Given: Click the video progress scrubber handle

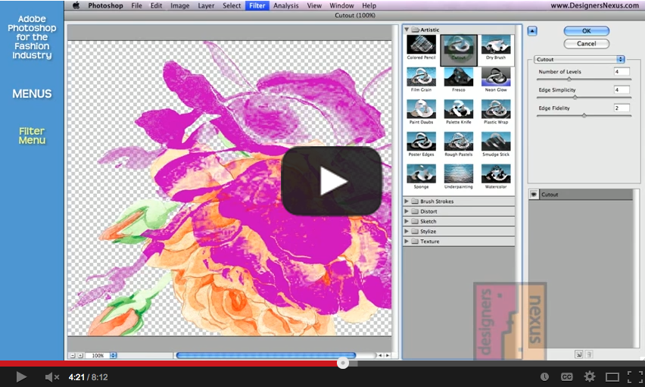Looking at the screenshot, I should point(343,363).
